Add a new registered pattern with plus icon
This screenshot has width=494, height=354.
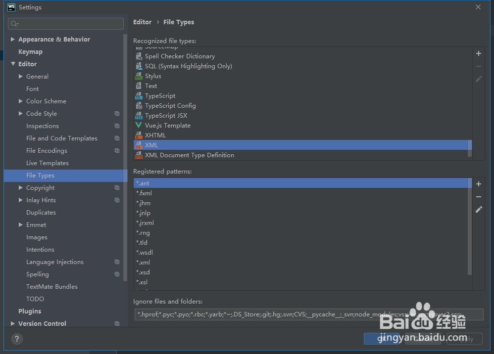tap(478, 184)
